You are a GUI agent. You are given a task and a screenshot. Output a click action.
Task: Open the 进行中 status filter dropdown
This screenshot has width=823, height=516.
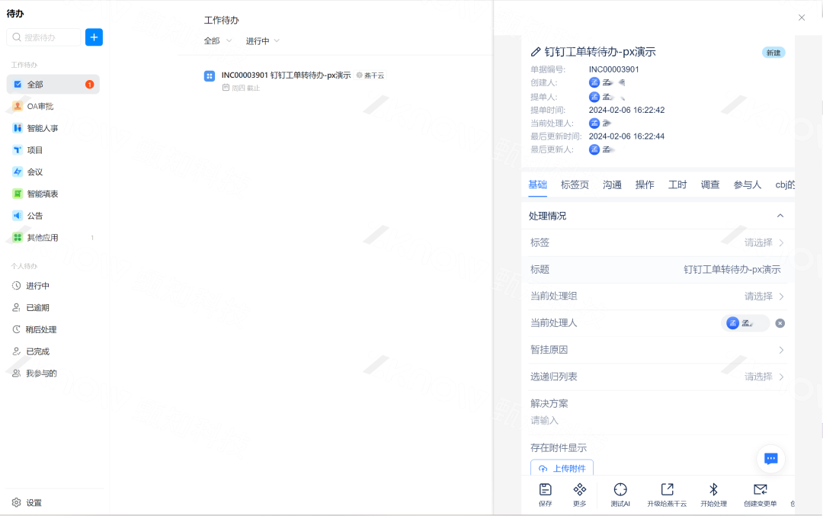[262, 41]
